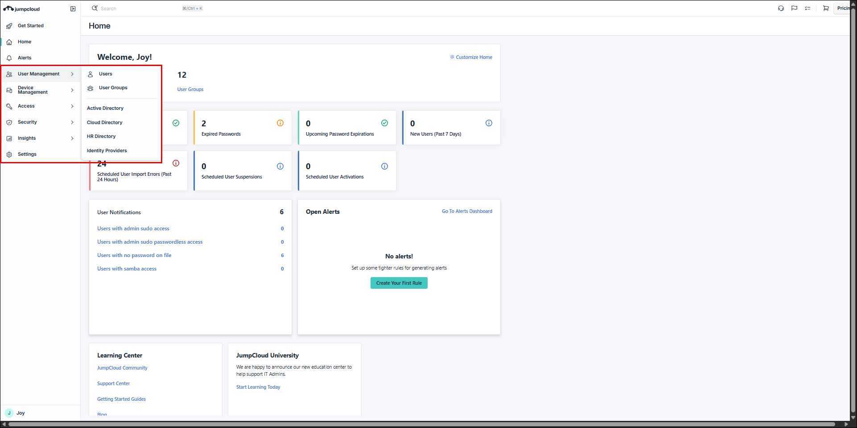
Task: Click info icon on Scheduled User Suspensions
Action: coord(280,166)
